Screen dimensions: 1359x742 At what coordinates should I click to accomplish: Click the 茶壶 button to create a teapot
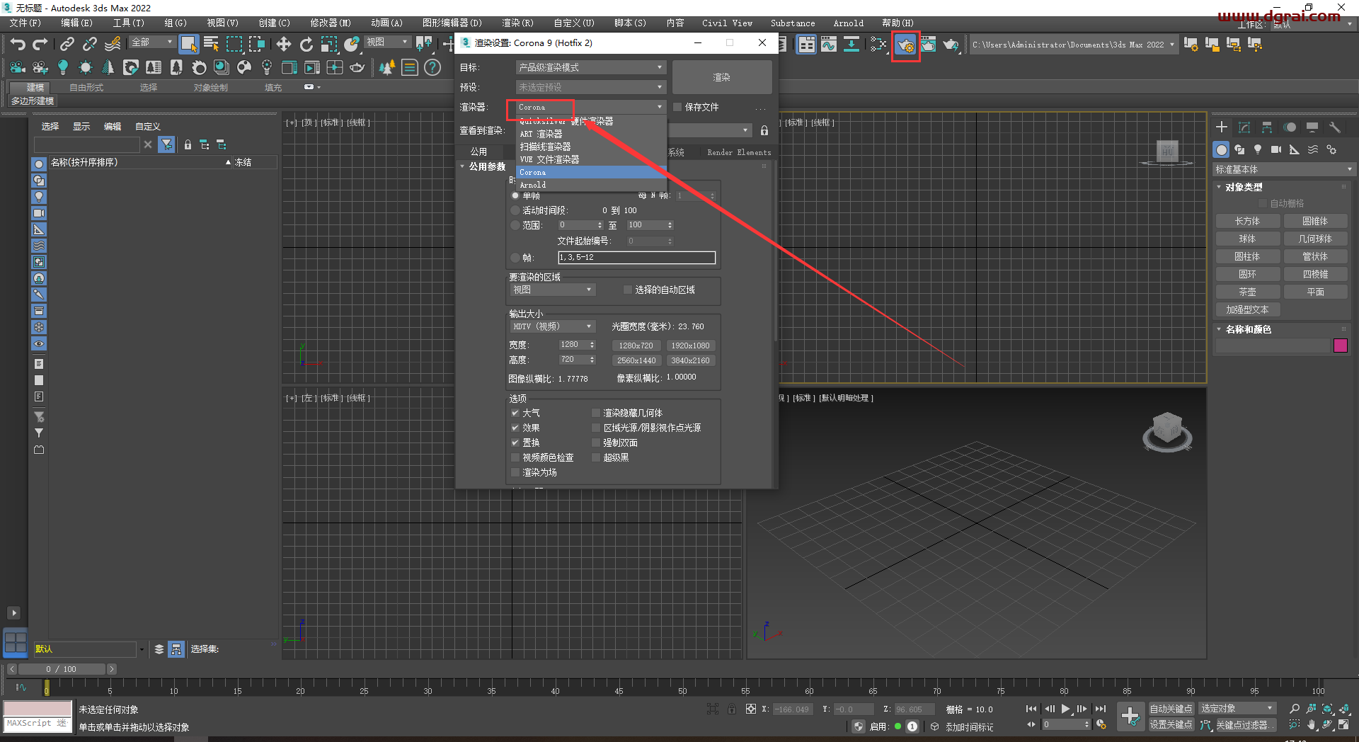click(x=1247, y=291)
